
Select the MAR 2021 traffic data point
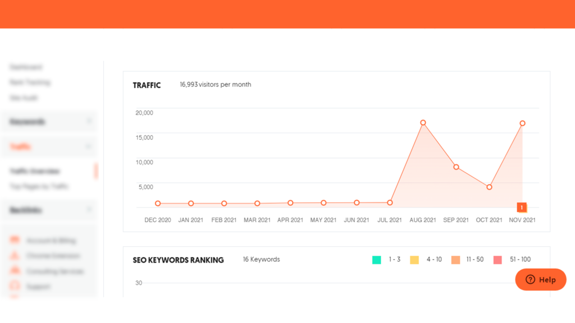(x=257, y=203)
